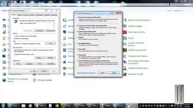The height and width of the screenshot is (108, 193).
Task: Switch to the Programs tab
Action: pos(47,15)
